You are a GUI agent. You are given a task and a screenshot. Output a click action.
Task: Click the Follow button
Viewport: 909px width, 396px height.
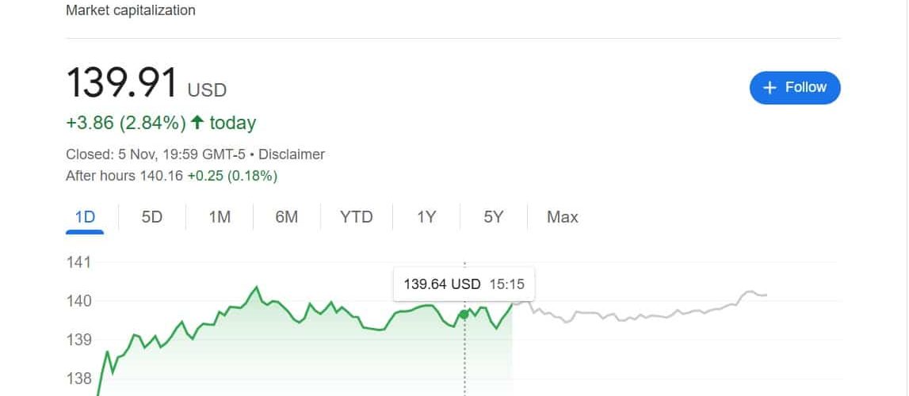(794, 88)
